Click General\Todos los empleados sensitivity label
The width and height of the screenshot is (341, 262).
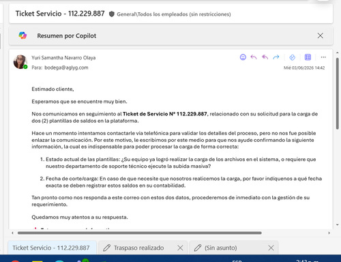174,14
